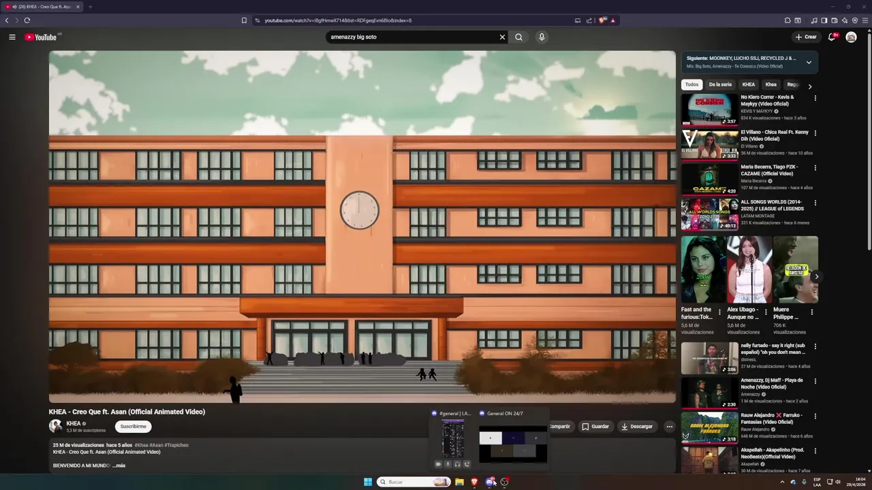Open 'Maria Becerra, Tiago PZK - CAZAME' title
This screenshot has height=490, width=872.
(x=768, y=170)
